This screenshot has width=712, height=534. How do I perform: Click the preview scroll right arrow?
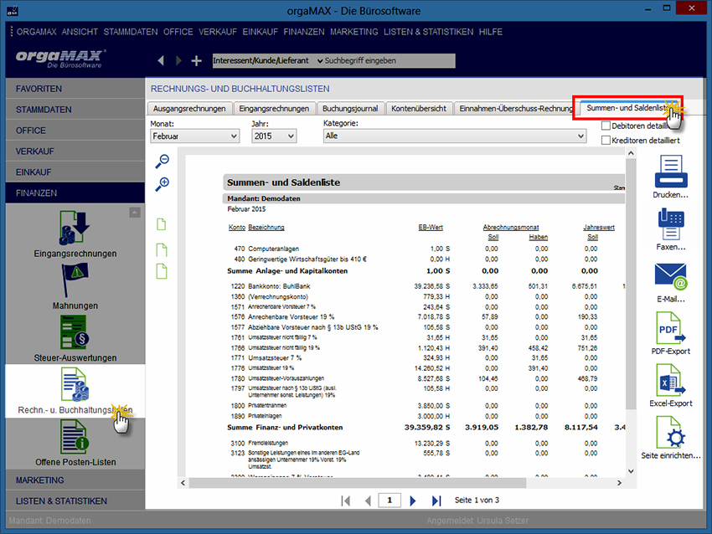[x=619, y=483]
